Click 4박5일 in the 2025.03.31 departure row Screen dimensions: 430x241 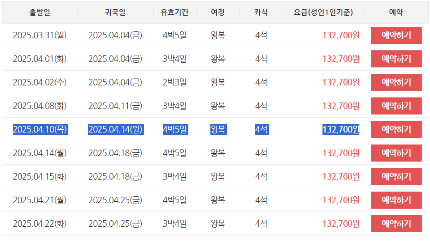(175, 35)
